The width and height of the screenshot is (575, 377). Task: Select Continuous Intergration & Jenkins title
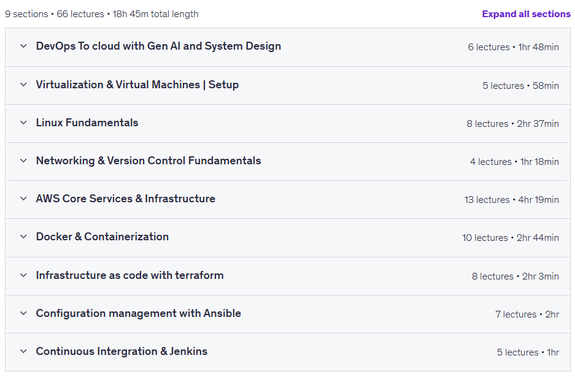coord(122,351)
